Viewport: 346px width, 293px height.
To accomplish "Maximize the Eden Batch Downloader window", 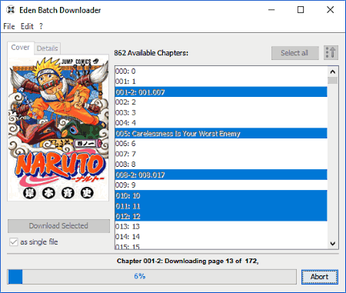I will [x=301, y=10].
